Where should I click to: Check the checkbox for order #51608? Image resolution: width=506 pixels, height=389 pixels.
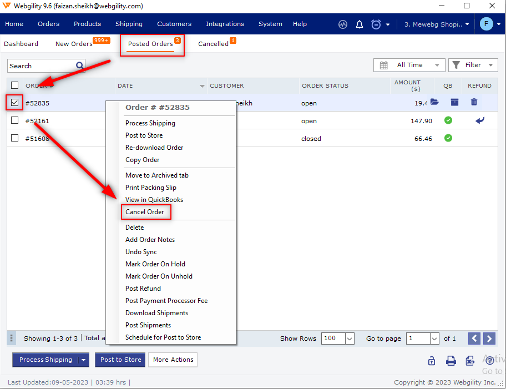14,138
